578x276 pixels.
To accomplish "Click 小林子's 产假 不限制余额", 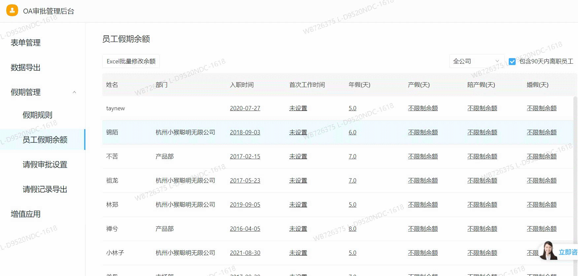I will [423, 253].
